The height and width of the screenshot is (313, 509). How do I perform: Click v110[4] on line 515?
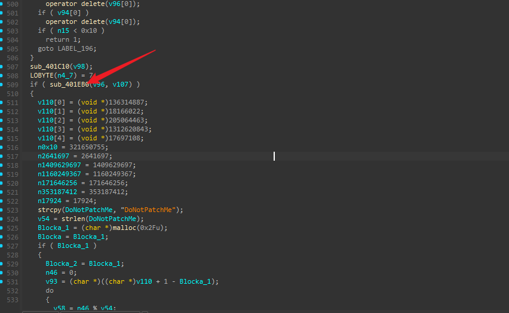[x=51, y=139]
